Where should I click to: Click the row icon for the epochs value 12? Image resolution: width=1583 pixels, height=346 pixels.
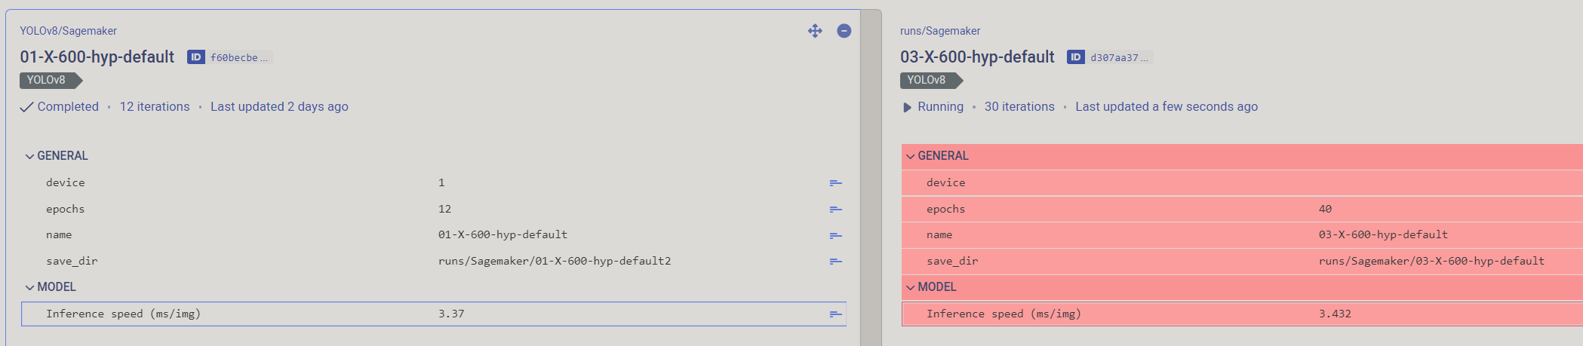(835, 210)
